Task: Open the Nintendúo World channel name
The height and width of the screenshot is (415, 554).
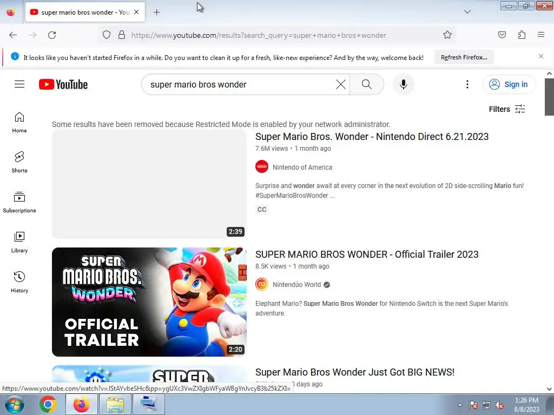Action: tap(296, 285)
